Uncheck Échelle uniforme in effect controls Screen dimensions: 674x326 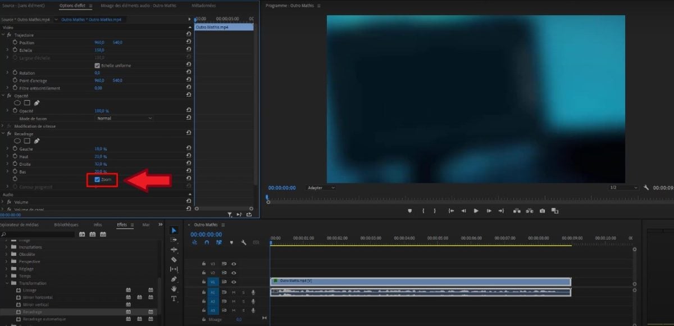coord(98,65)
